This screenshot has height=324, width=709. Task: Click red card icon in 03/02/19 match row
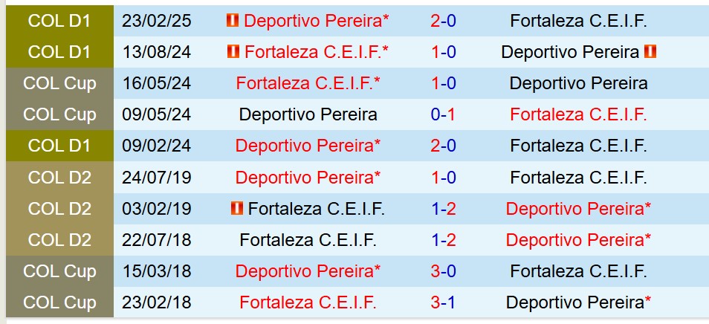tap(237, 209)
